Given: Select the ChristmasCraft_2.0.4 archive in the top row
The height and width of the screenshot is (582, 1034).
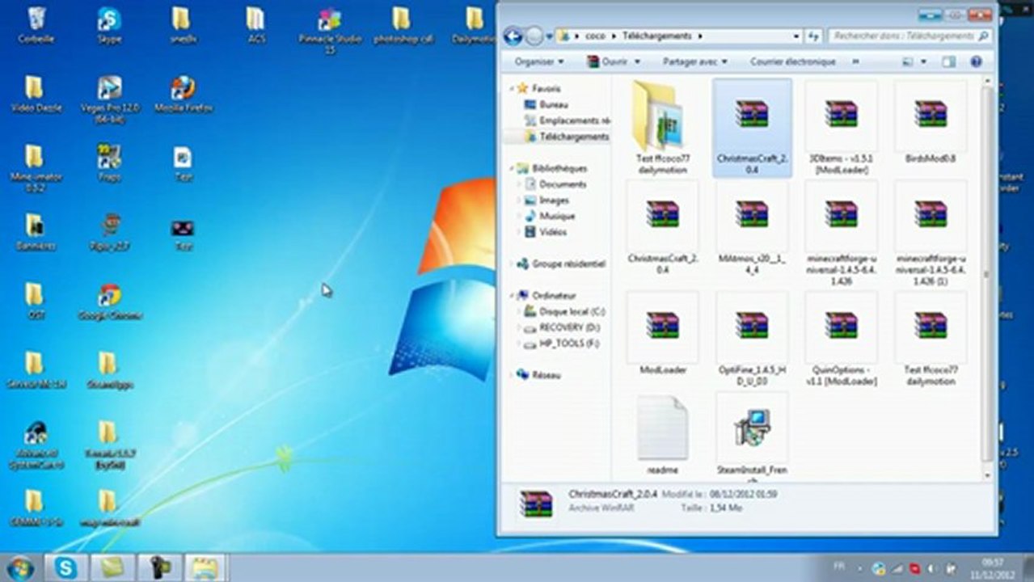Looking at the screenshot, I should coord(751,129).
